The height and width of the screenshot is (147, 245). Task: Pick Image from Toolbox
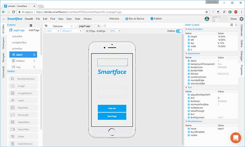point(23,86)
